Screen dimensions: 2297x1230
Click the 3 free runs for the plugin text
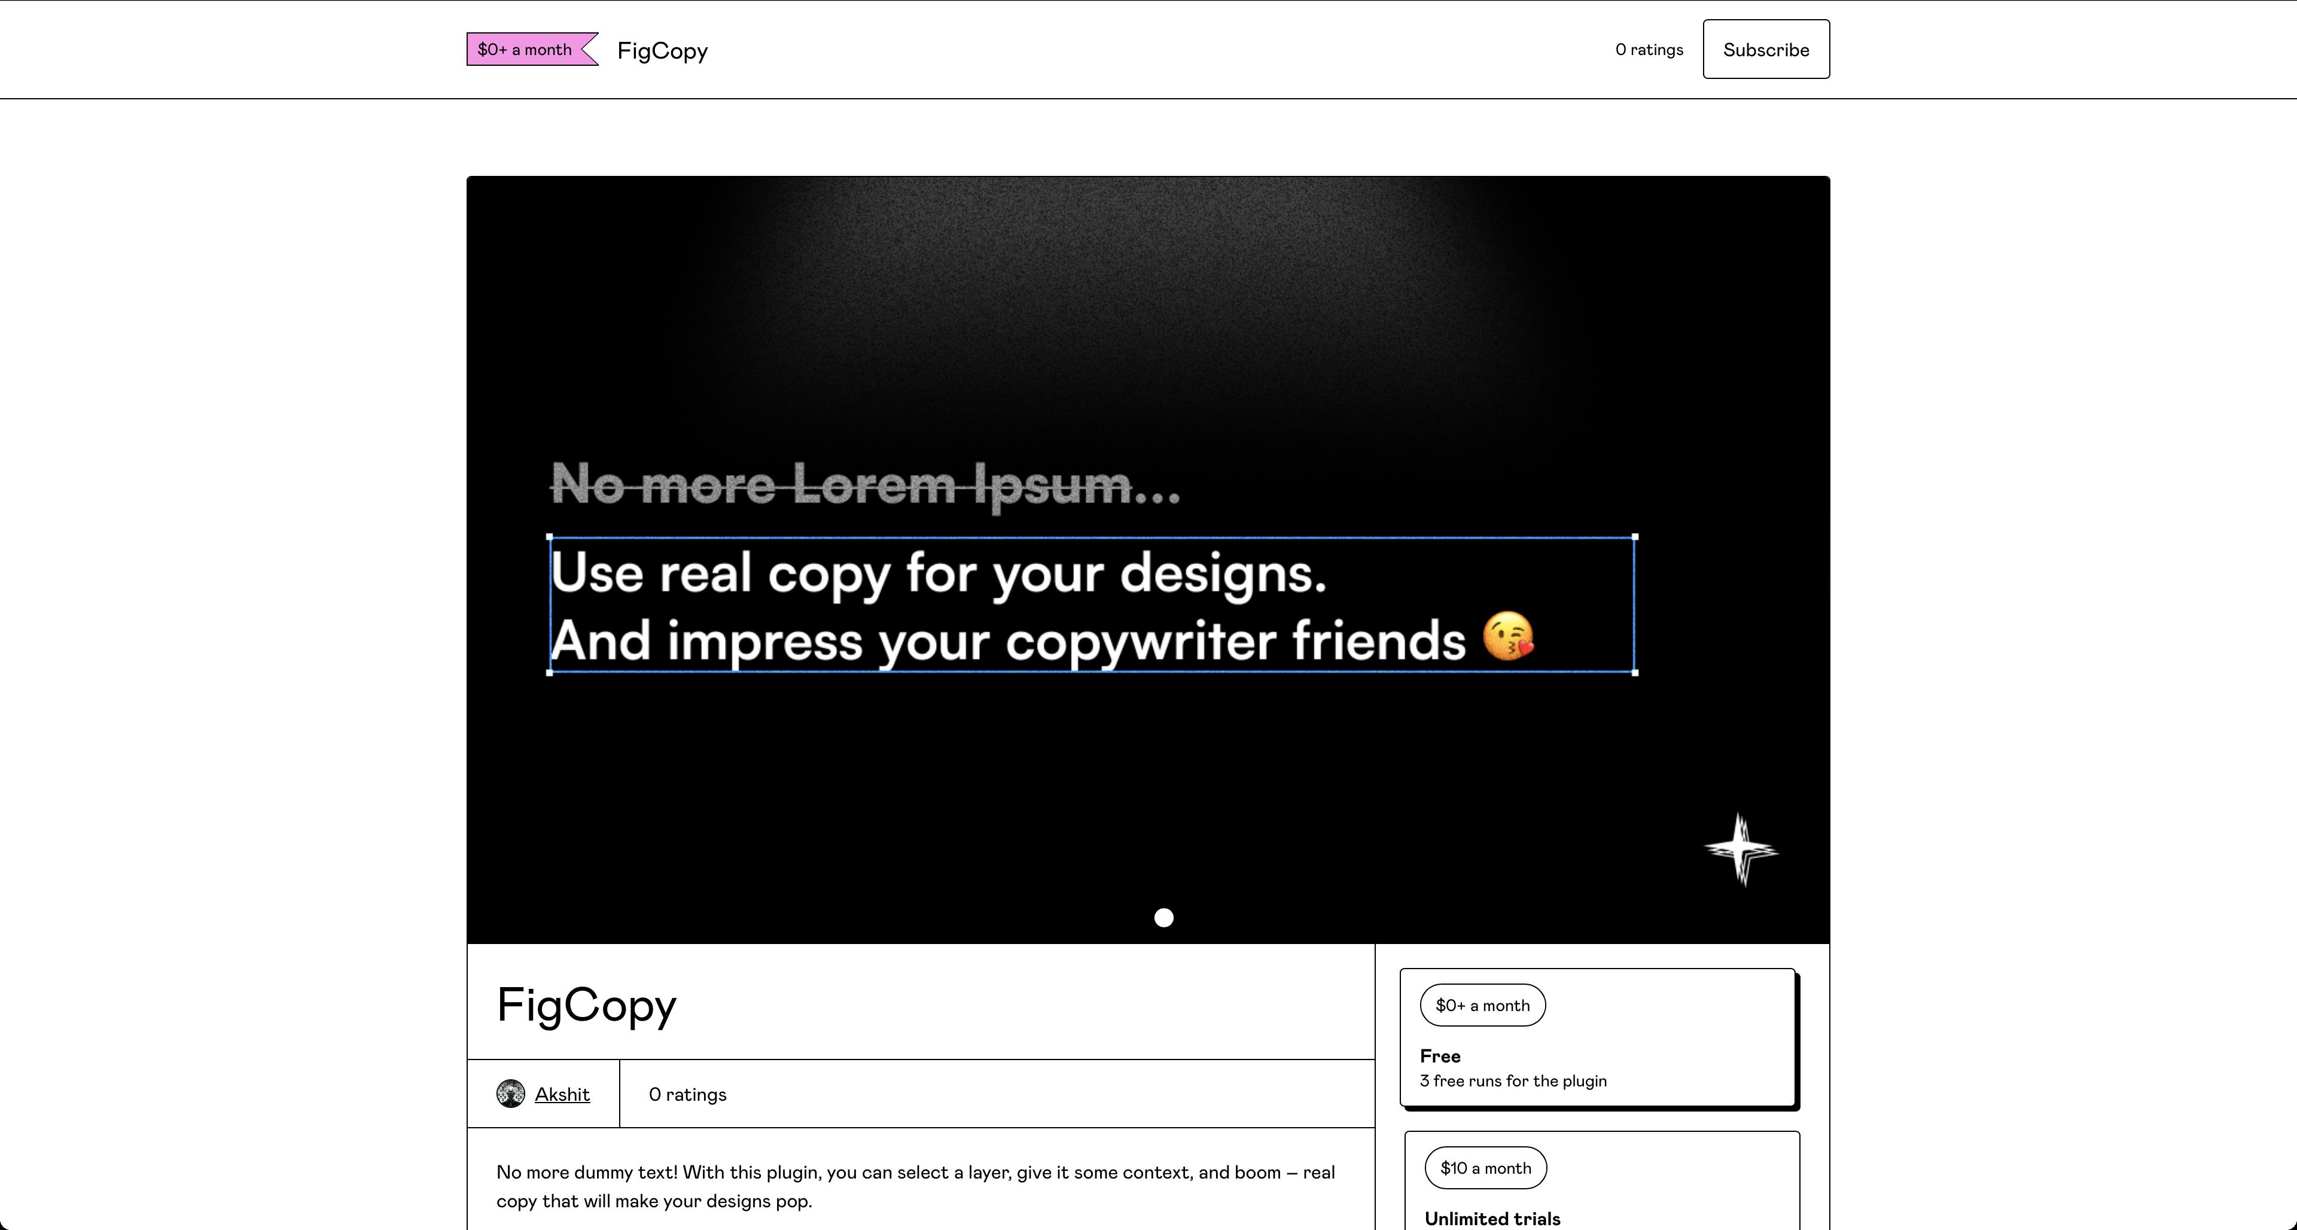pos(1512,1081)
